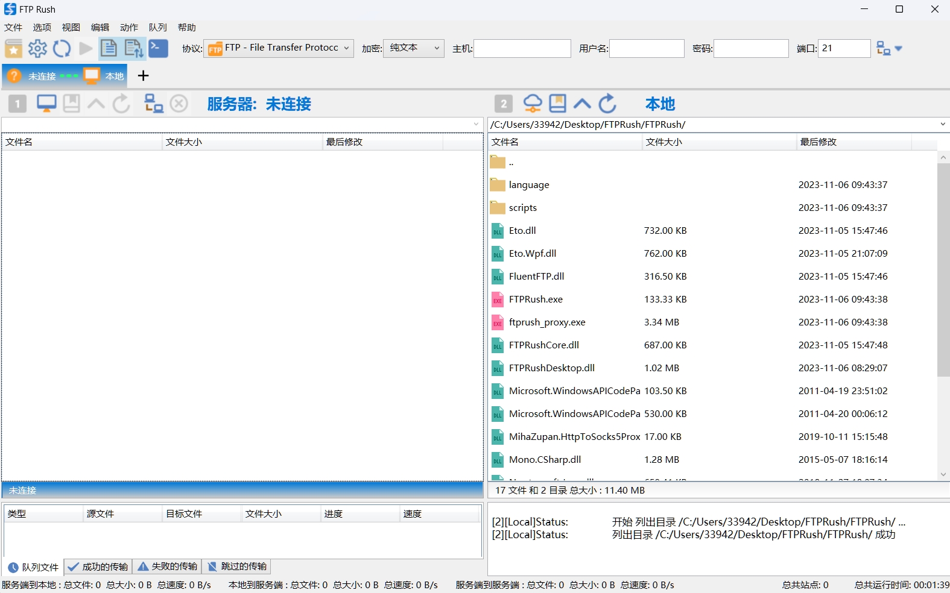The height and width of the screenshot is (593, 950).
Task: Open settings gear in main toolbar
Action: [37, 48]
